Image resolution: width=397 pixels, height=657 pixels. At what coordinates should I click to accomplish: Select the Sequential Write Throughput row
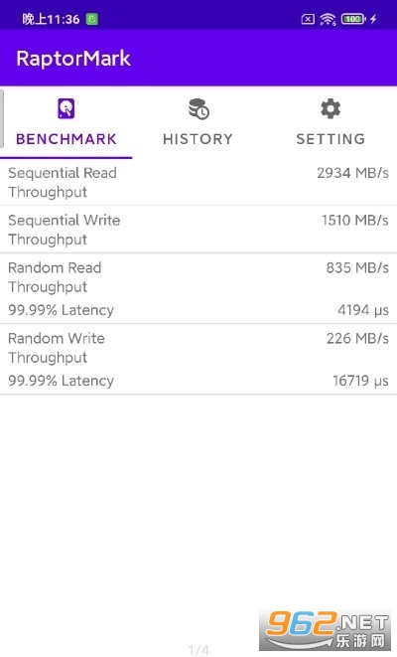[198, 230]
